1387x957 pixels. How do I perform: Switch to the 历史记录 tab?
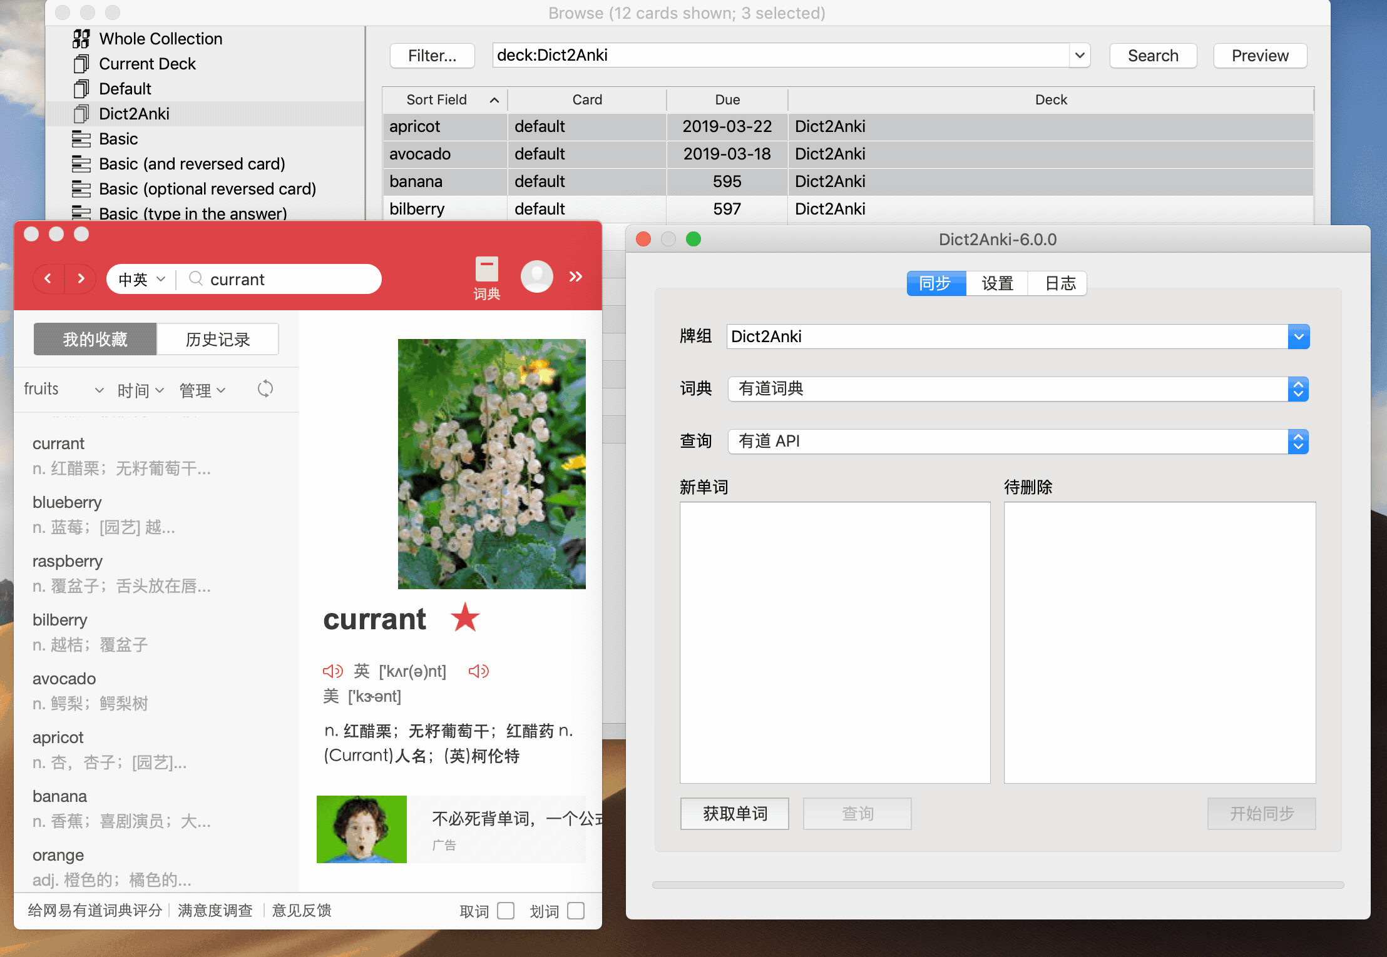[x=217, y=338]
